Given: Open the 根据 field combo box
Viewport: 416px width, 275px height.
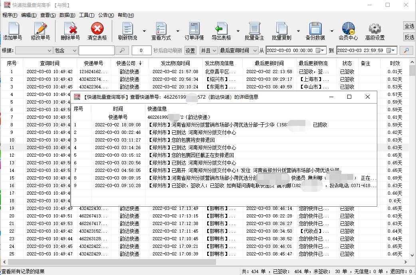Looking at the screenshot, I should [x=34, y=50].
